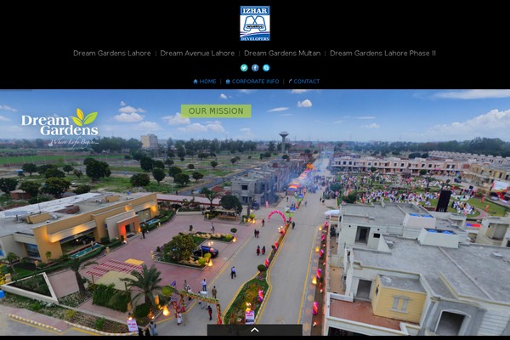Screen dimensions: 510x340
Task: Click the Izhar Developers logo
Action: point(255,24)
